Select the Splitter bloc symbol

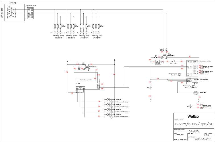30,13
